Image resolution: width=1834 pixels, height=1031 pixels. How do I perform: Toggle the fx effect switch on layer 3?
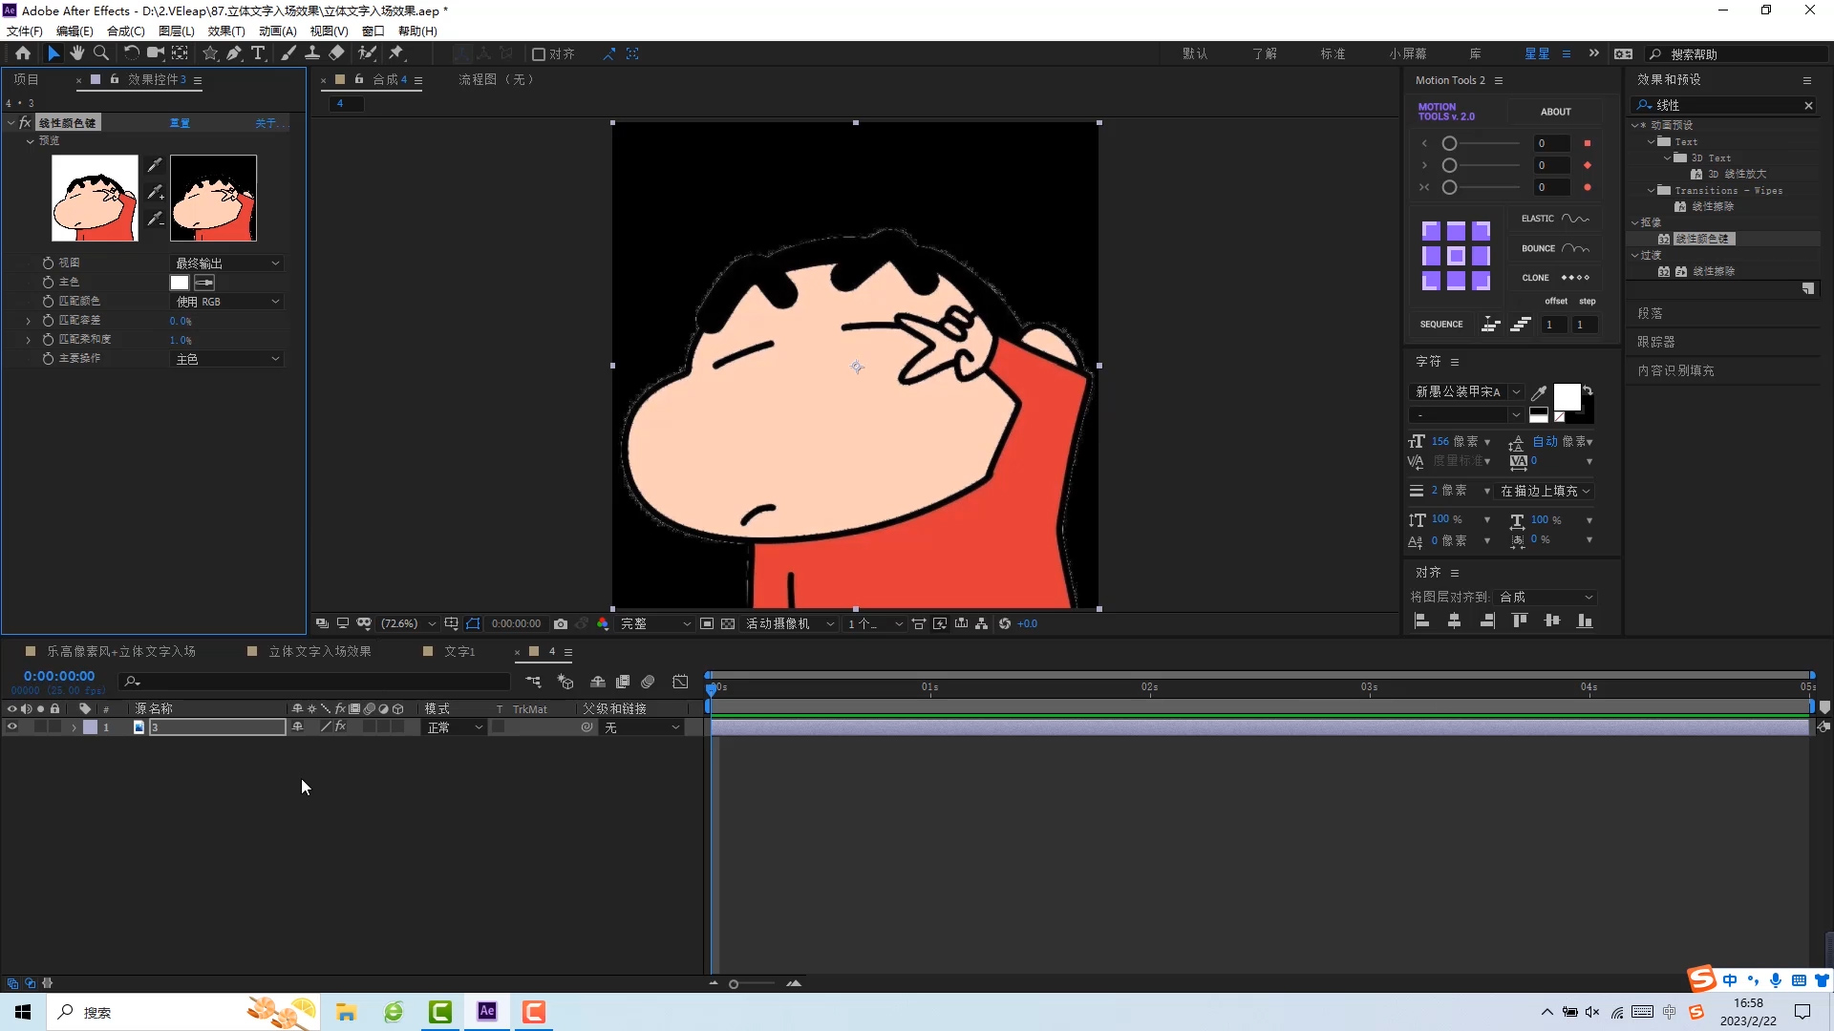340,727
